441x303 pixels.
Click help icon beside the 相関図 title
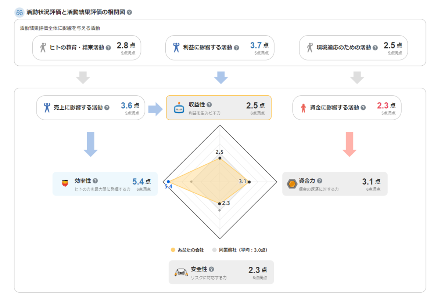tap(129, 12)
